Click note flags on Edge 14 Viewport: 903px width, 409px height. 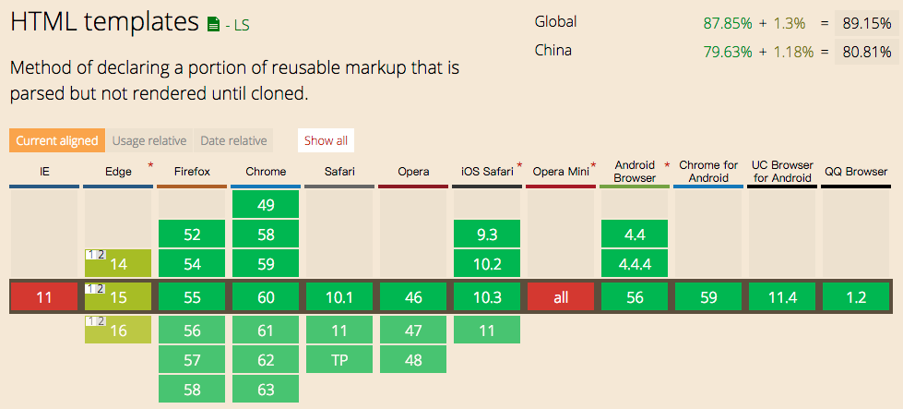pos(96,254)
